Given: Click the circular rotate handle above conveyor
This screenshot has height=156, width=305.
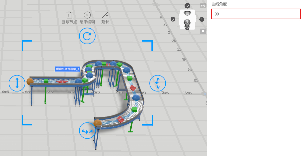Looking at the screenshot, I should (87, 36).
